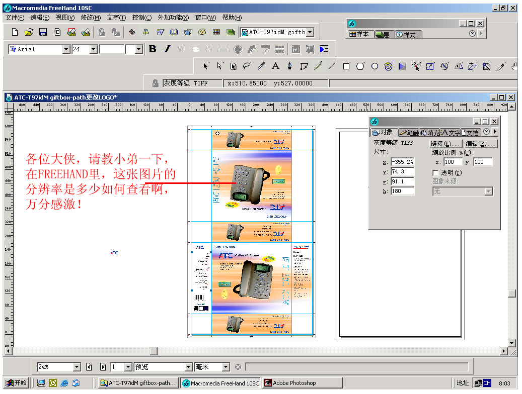Center-align the text
The image size is (522, 394).
tap(195, 49)
